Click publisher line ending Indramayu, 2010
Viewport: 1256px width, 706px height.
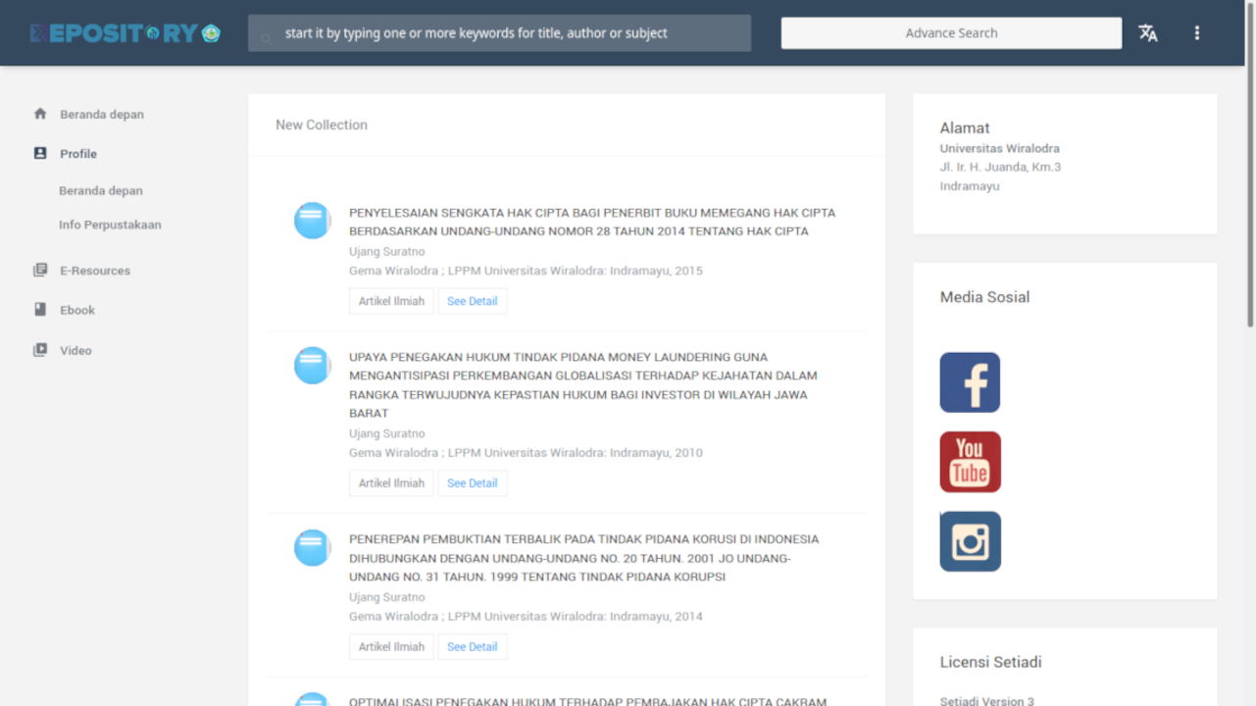click(526, 453)
